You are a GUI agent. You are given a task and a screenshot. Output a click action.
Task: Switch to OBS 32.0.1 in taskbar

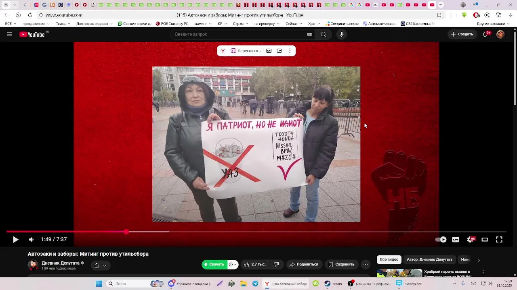369,284
